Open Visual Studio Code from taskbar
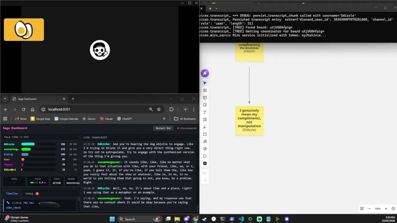Image resolution: width=397 pixels, height=223 pixels. tap(241, 219)
